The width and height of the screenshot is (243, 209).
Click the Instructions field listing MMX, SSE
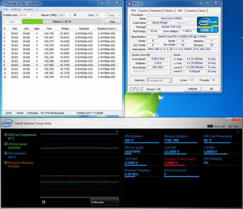pos(182,49)
